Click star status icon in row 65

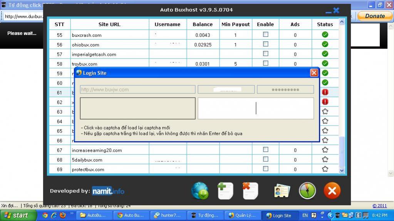(x=325, y=130)
